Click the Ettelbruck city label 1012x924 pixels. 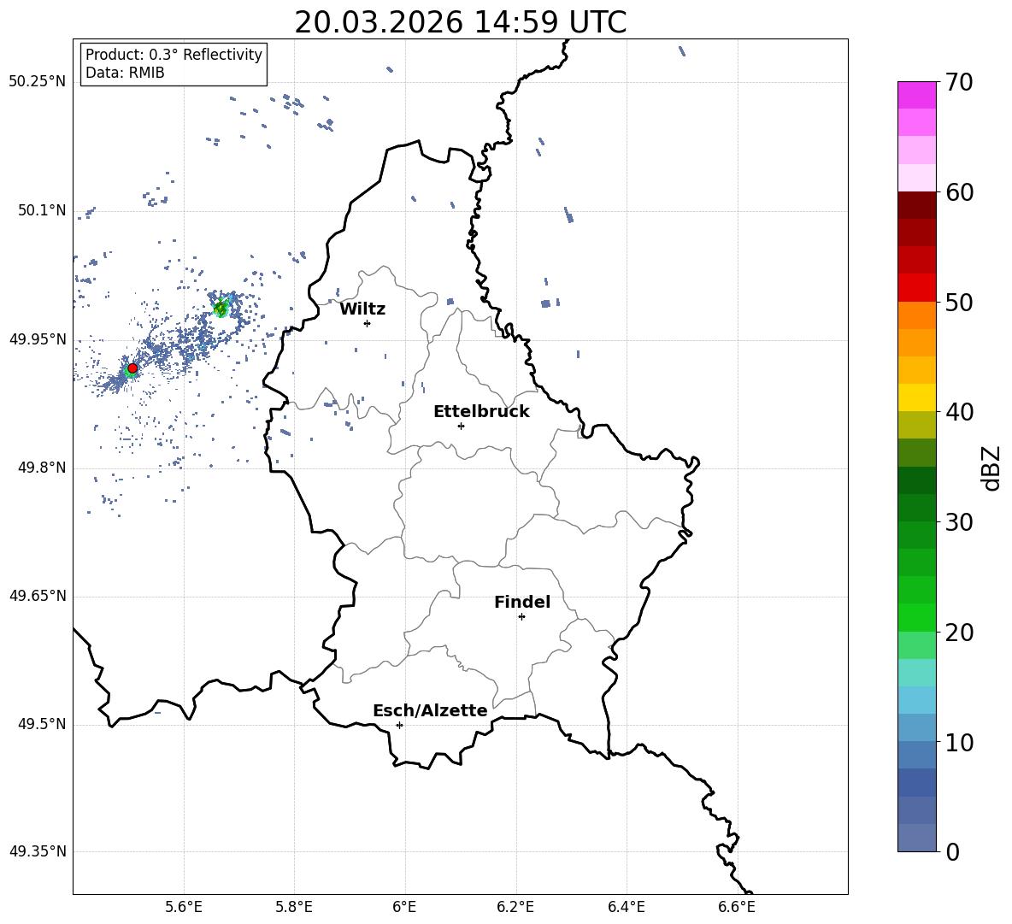click(481, 412)
